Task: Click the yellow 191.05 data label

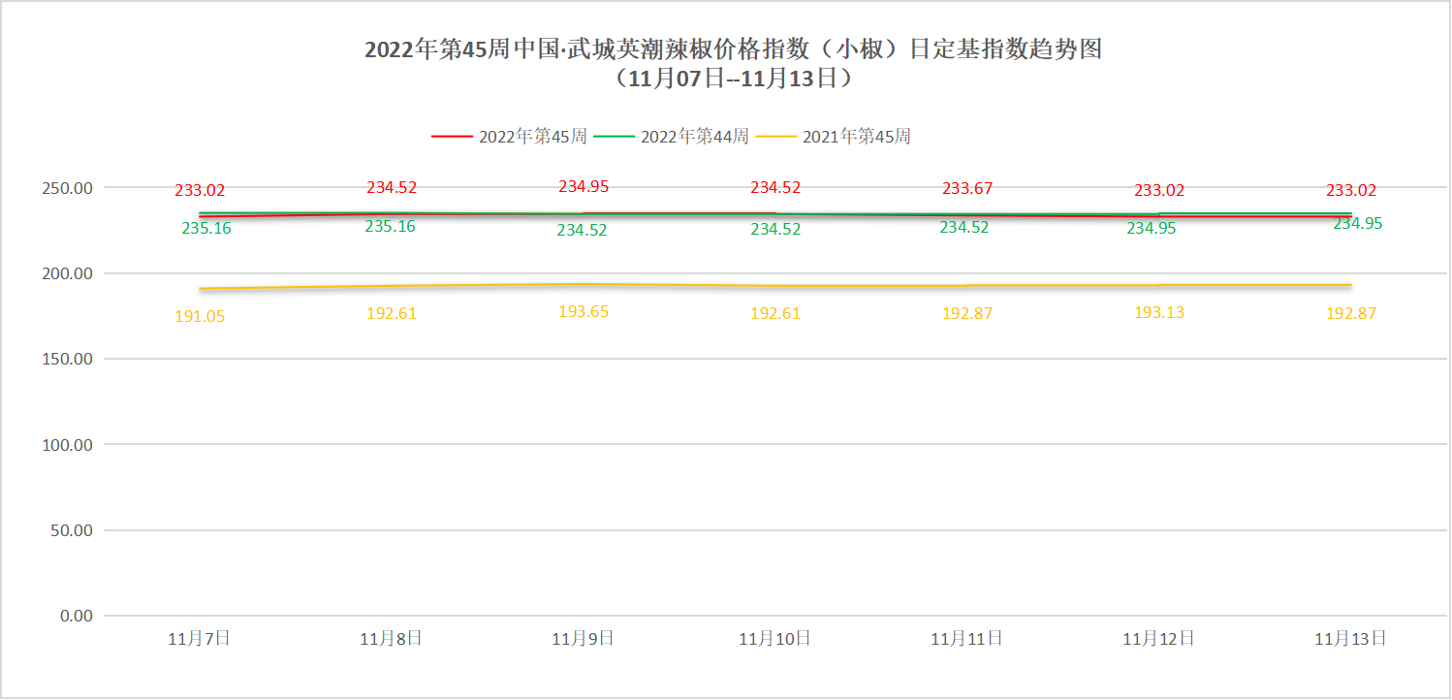Action: (x=200, y=316)
